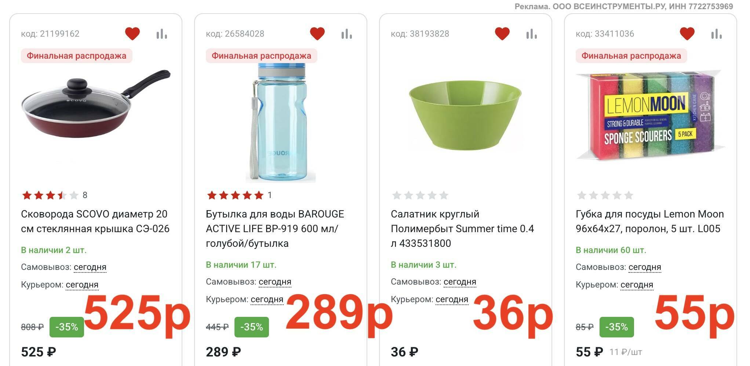The image size is (750, 366).
Task: Open the blue water bottle image
Action: click(x=281, y=123)
